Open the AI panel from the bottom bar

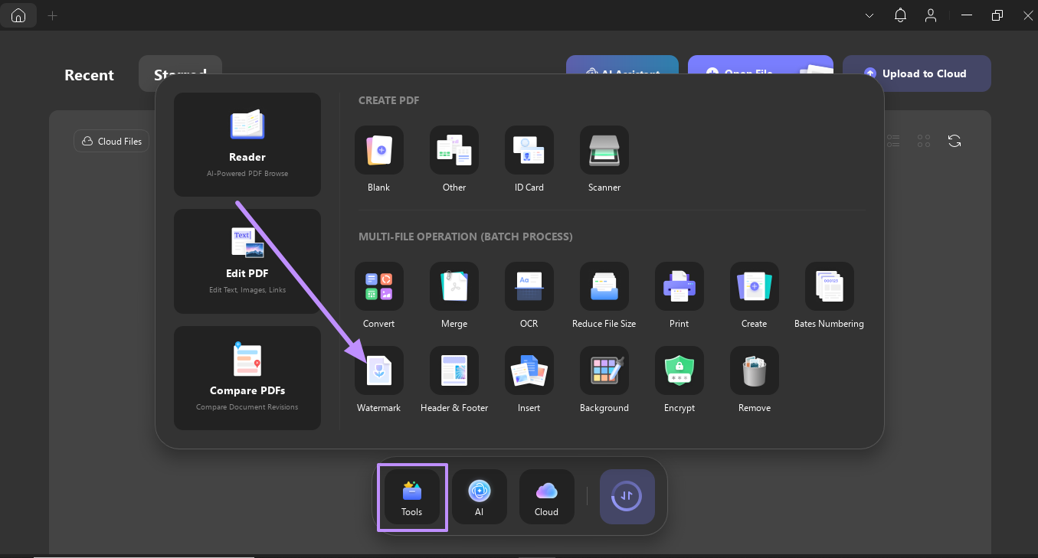pyautogui.click(x=479, y=497)
